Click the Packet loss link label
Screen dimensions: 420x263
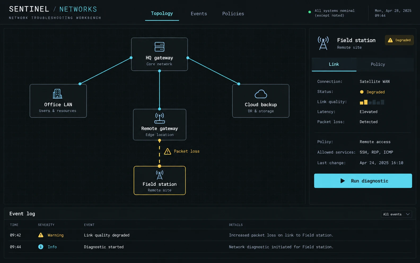point(187,151)
